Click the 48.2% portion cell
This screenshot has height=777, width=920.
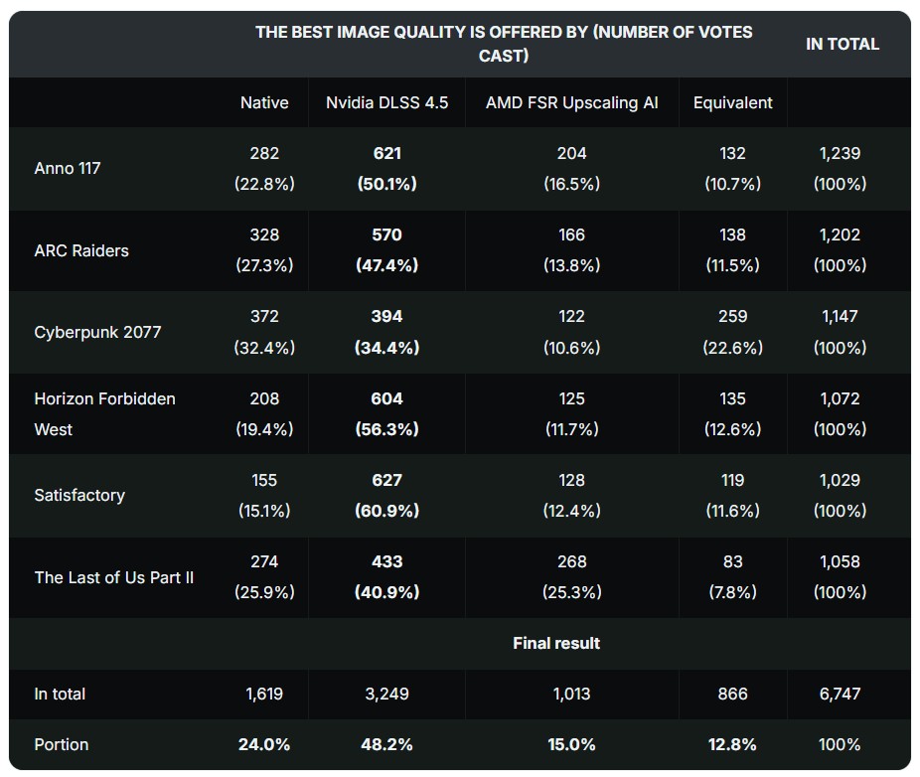point(386,744)
